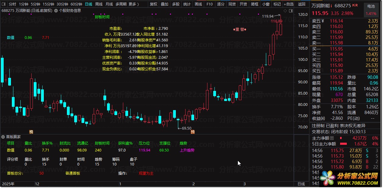Click the ¥ symbol next to 卖五
The image size is (383, 188).
click(323, 21)
